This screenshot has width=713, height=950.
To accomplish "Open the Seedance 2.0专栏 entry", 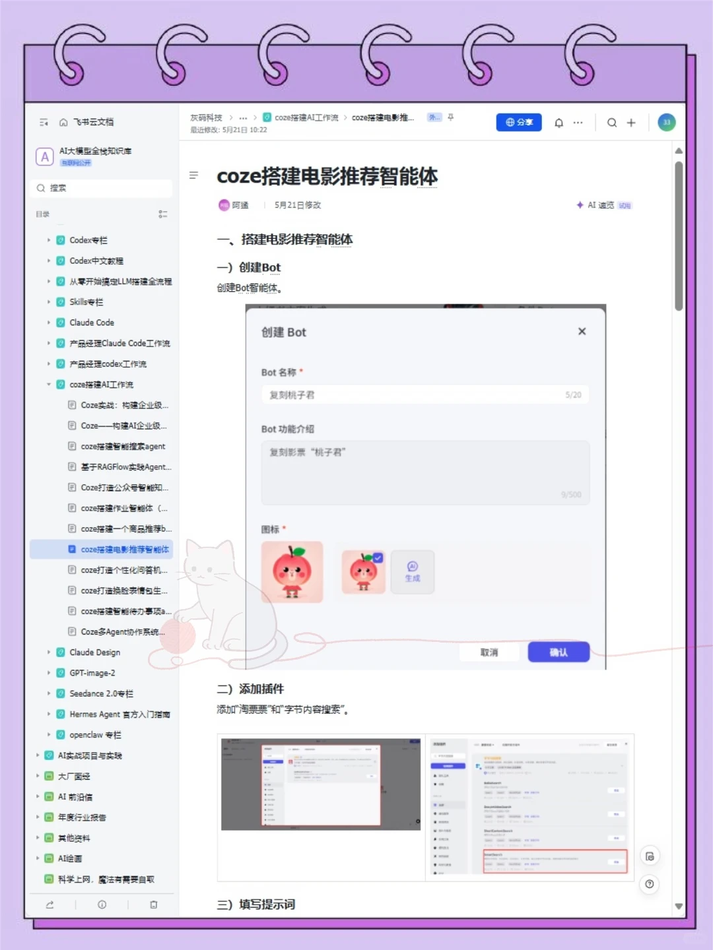I will click(101, 693).
